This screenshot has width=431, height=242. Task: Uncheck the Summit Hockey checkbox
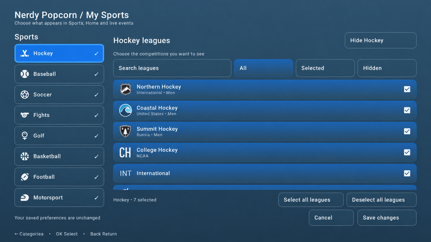tap(407, 131)
